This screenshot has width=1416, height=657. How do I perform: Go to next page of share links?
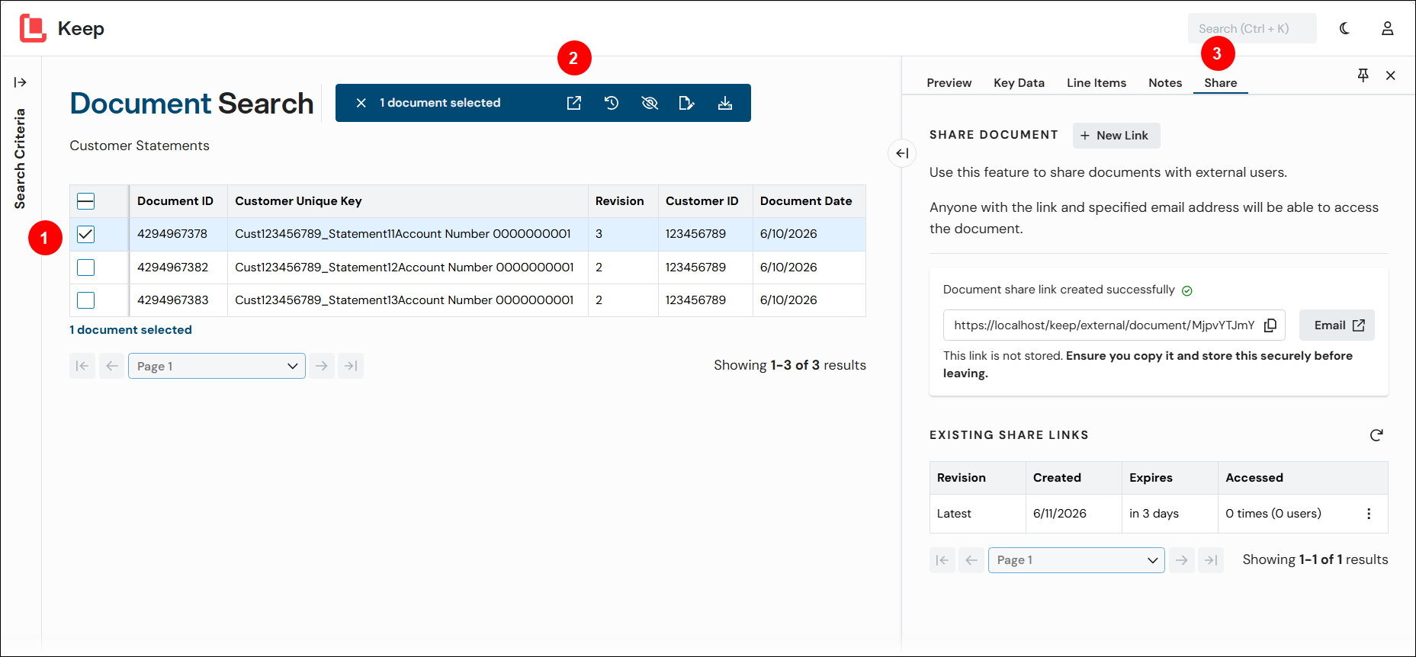pos(1181,560)
